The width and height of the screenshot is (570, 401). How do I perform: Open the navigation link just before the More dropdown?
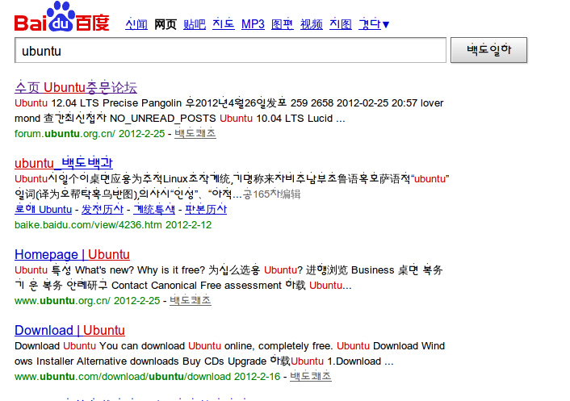point(341,24)
